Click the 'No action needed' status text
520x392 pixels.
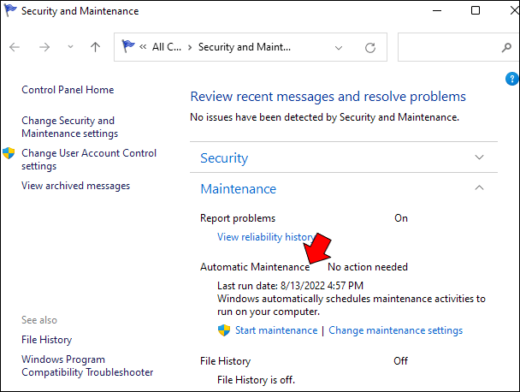(x=368, y=267)
